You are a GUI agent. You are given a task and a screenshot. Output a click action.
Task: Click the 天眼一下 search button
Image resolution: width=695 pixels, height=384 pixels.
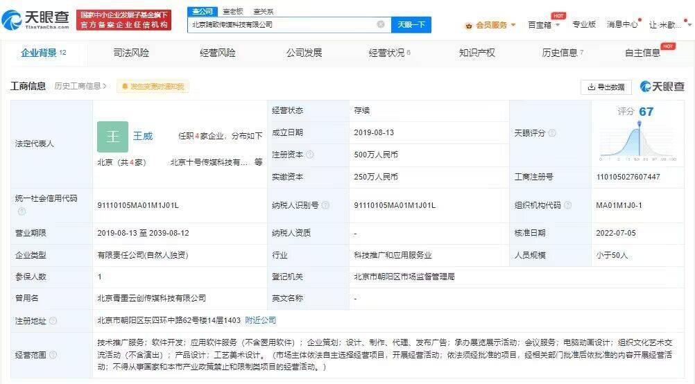(411, 25)
